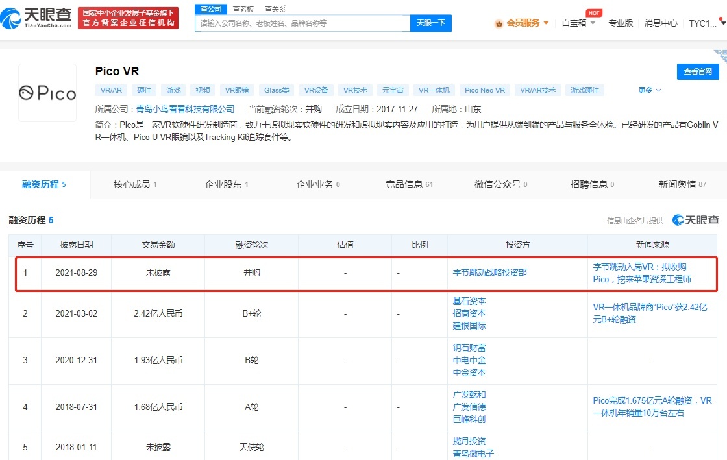Click the VIP crown icon beside 会员服务
The width and height of the screenshot is (727, 460).
click(x=499, y=23)
